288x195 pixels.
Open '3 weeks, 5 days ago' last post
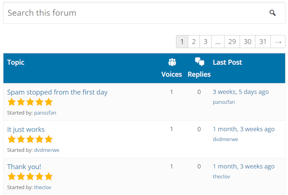pyautogui.click(x=241, y=92)
